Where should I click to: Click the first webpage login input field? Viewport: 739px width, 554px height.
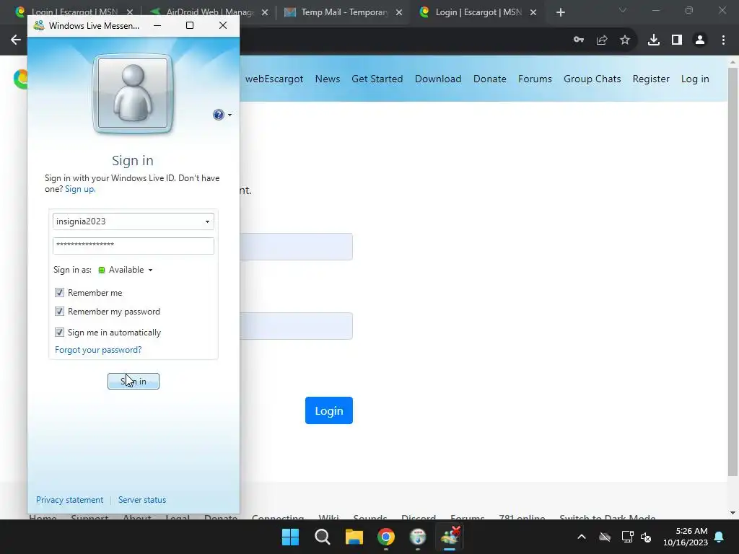coord(296,247)
